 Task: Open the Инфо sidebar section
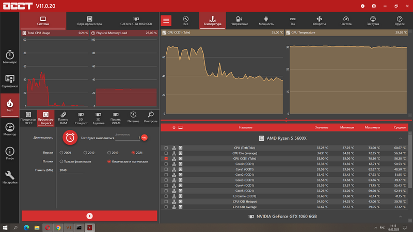click(10, 153)
